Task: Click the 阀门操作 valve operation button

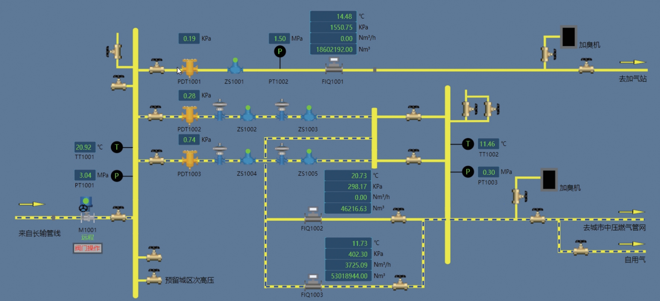Action: 87,248
